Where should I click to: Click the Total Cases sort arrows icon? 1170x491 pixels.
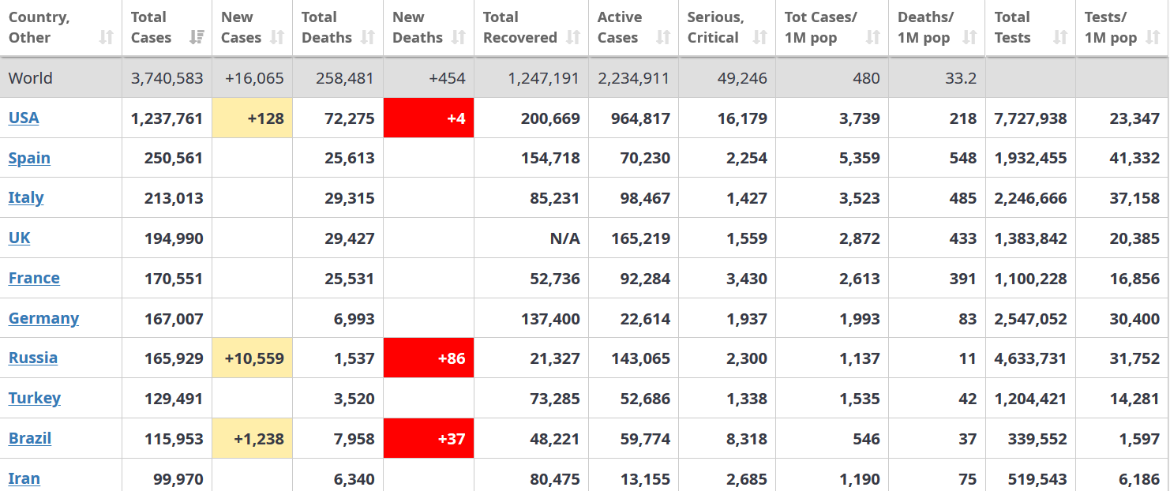click(197, 37)
